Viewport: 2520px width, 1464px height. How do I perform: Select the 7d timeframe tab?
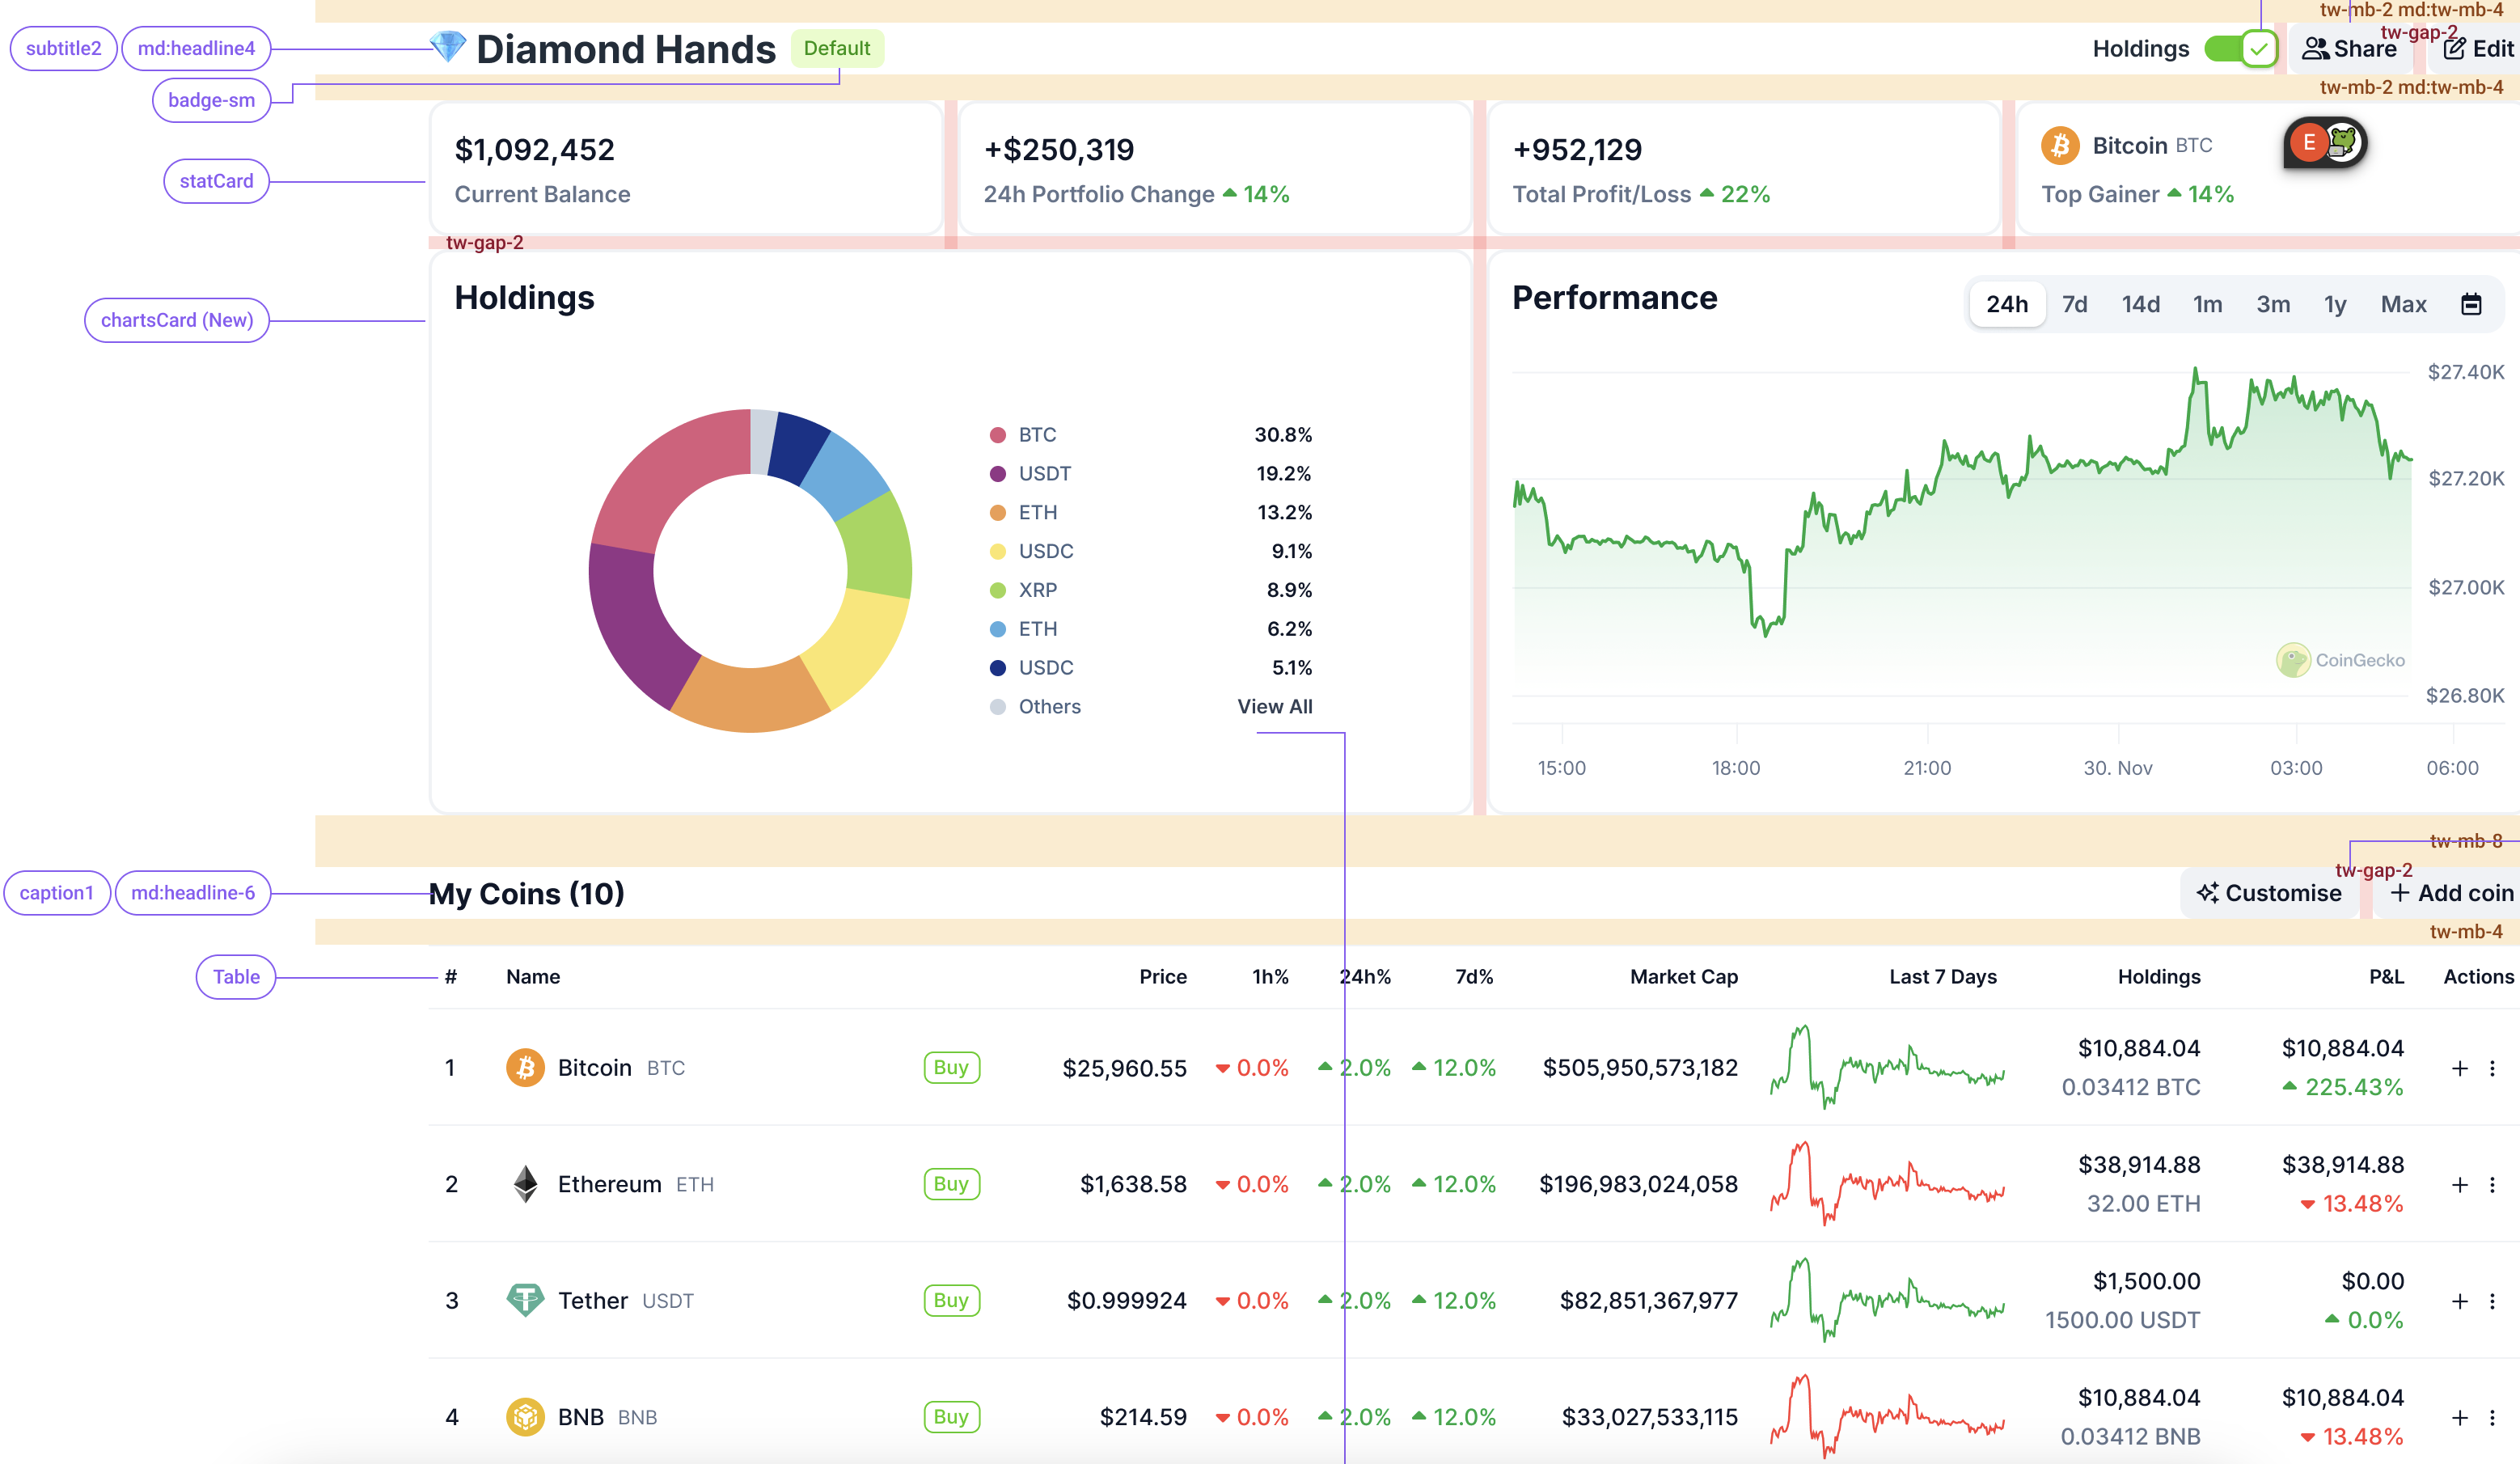click(2075, 303)
